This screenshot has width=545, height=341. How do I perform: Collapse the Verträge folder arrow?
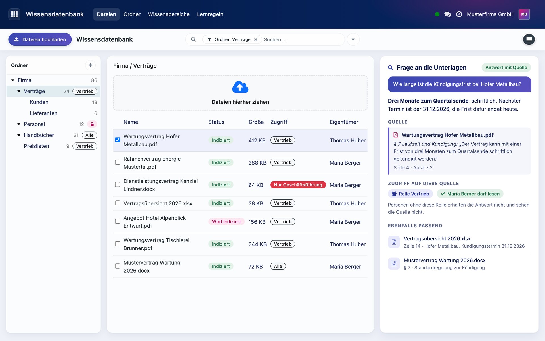[x=19, y=91]
